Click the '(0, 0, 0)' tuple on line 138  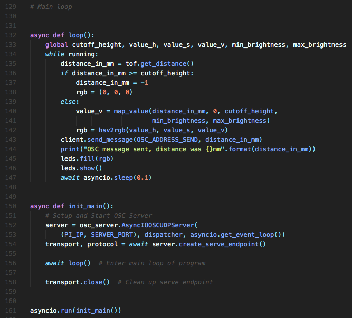point(116,92)
